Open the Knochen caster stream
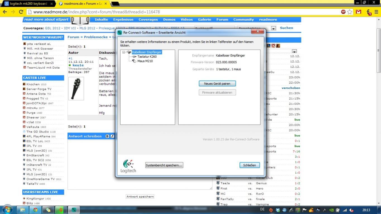Image resolution: width=381 pixels, height=214 pixels. (x=33, y=84)
